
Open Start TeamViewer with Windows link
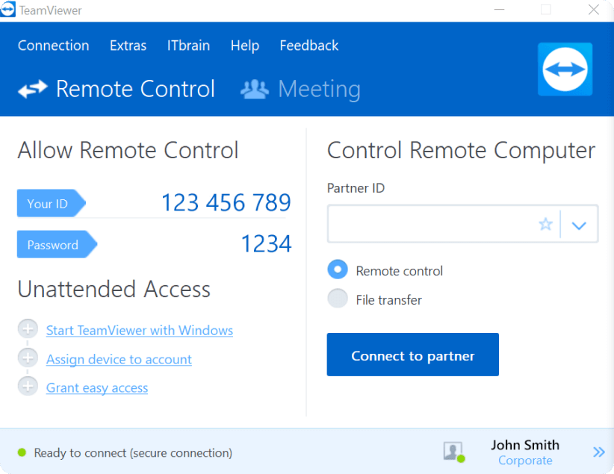[140, 331]
